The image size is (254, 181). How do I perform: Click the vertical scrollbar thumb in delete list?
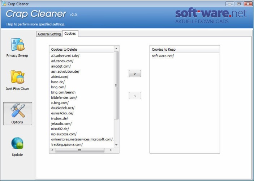pos(116,85)
